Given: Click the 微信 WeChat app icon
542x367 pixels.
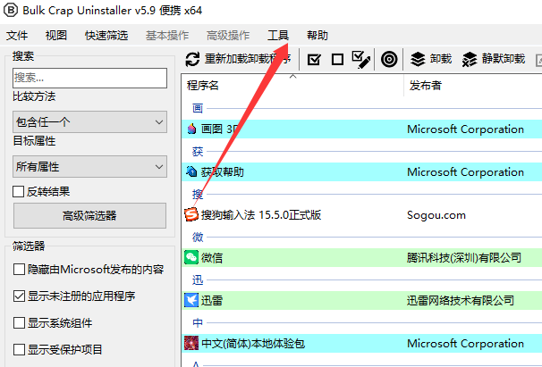Looking at the screenshot, I should click(191, 257).
